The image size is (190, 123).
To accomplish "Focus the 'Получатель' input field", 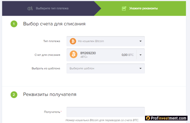I will pyautogui.click(x=105, y=112).
